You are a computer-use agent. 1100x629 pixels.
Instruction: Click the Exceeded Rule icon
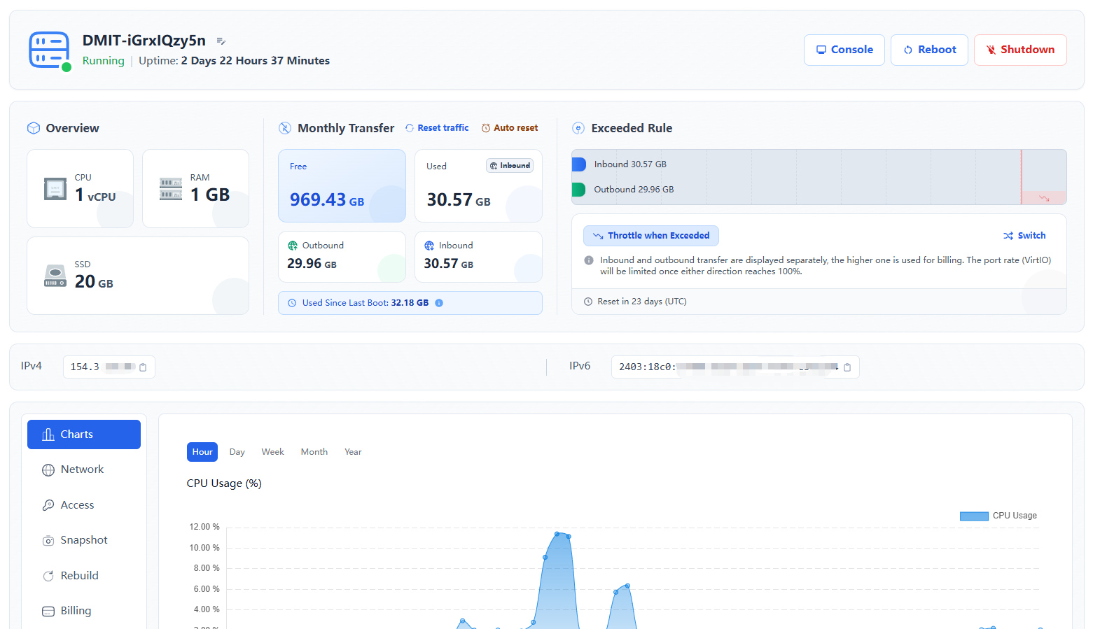pyautogui.click(x=578, y=128)
